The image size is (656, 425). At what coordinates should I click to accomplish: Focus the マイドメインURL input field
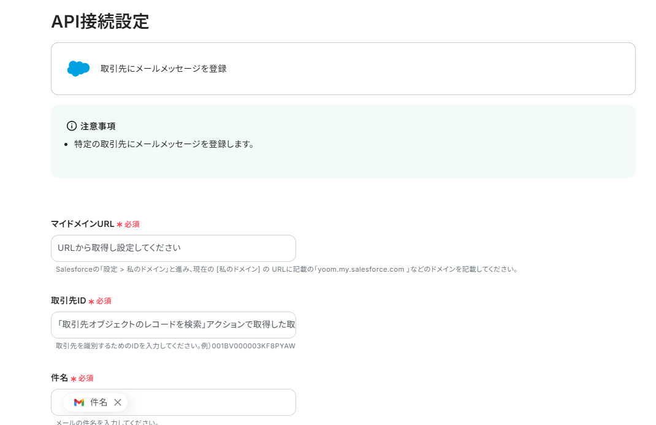click(174, 248)
